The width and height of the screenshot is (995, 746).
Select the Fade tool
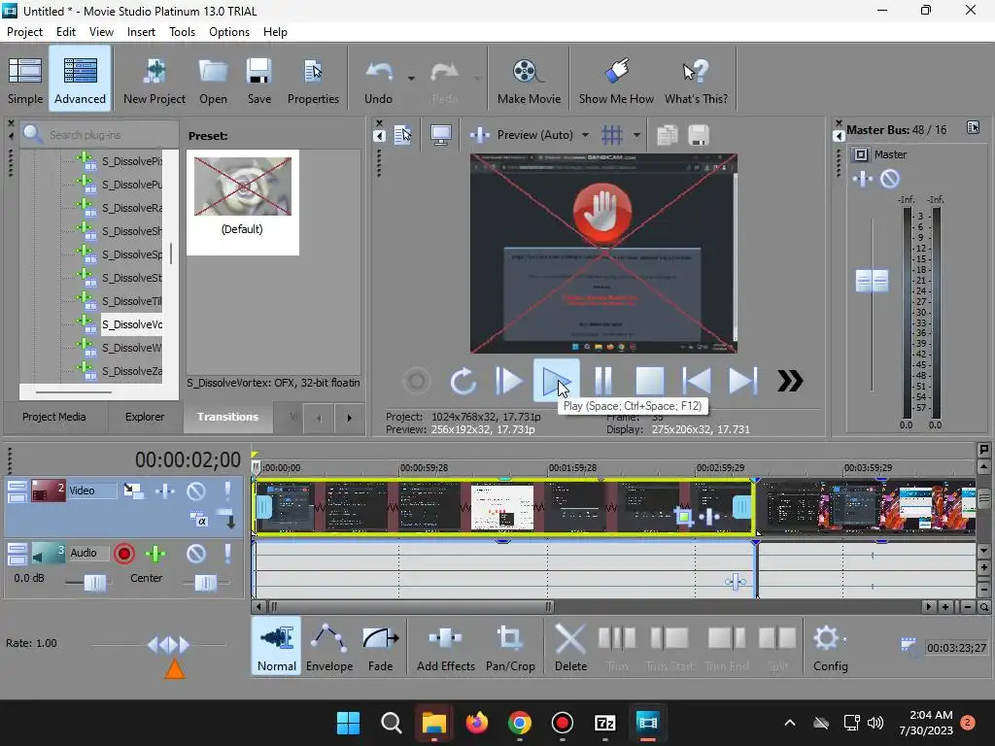[x=381, y=646]
